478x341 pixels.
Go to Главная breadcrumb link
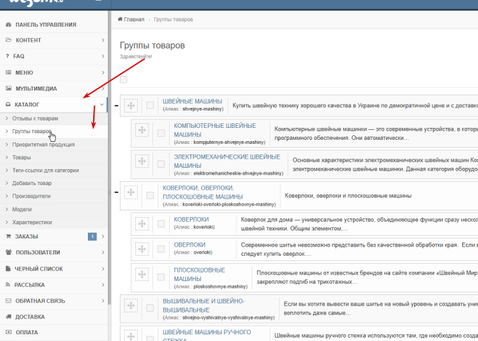tap(134, 19)
